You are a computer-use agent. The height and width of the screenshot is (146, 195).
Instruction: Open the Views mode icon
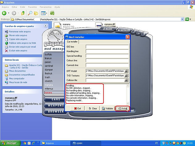(x=43, y=13)
